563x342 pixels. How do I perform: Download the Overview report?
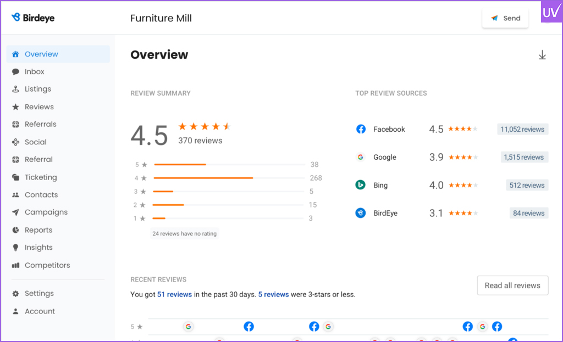pos(542,55)
